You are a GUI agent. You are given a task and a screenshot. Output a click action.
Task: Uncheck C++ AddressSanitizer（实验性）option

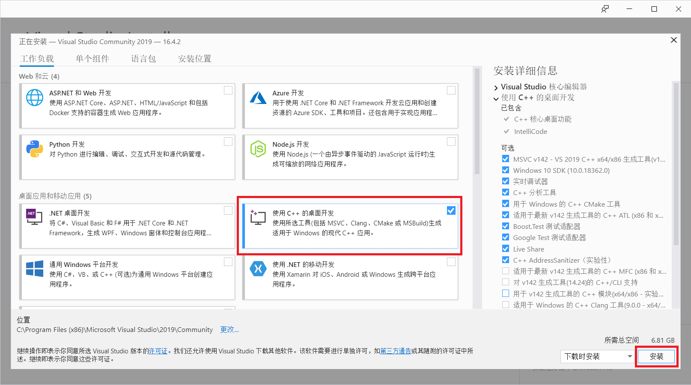[x=506, y=260]
